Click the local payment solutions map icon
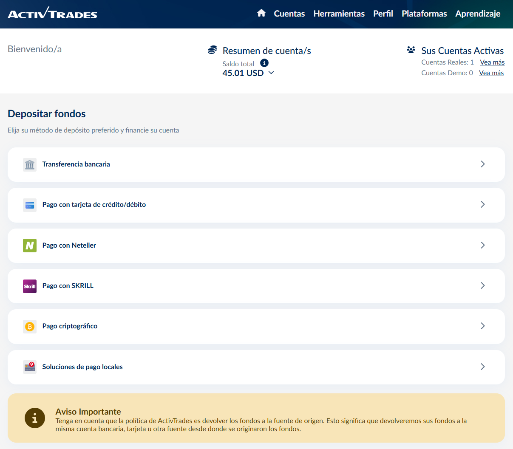This screenshot has height=449, width=513. click(30, 367)
